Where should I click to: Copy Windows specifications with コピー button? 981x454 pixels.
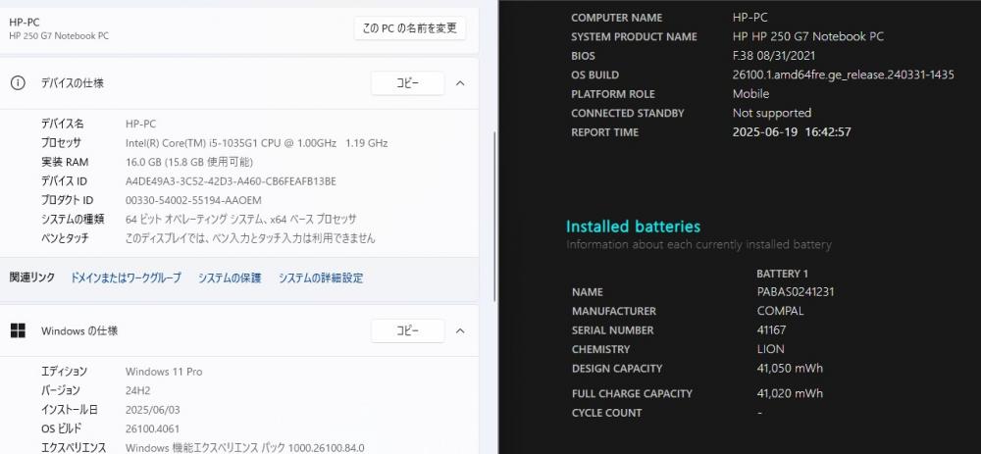tap(408, 330)
